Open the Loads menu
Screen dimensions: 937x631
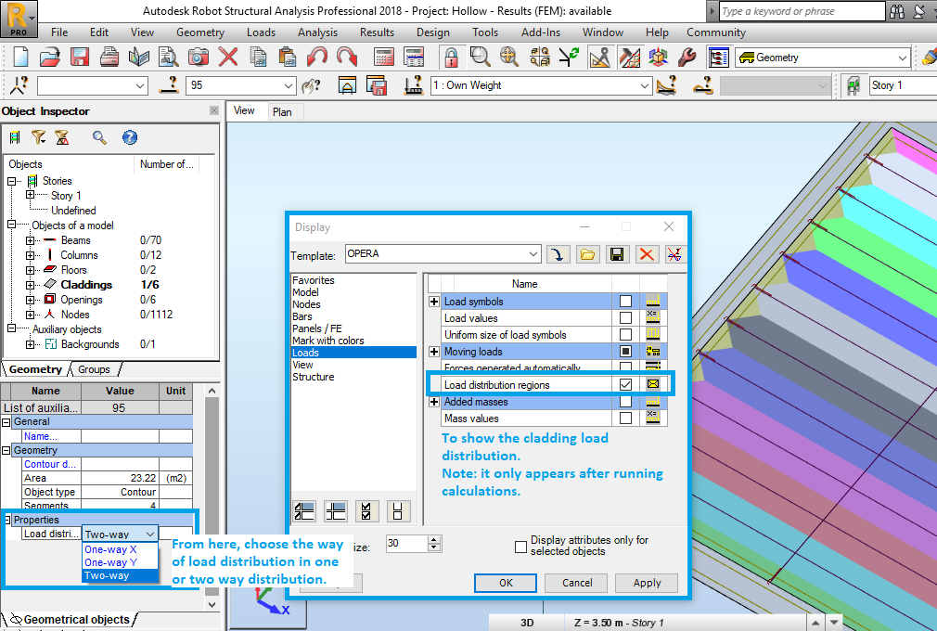tap(261, 32)
